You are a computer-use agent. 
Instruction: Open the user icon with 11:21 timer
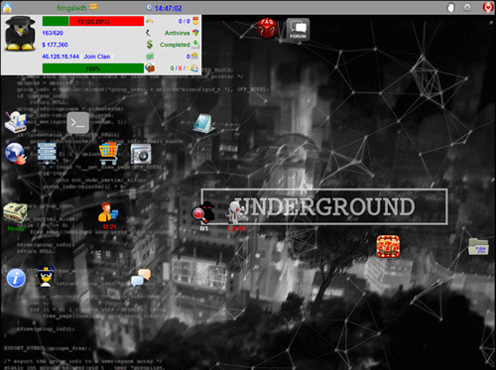tap(107, 212)
